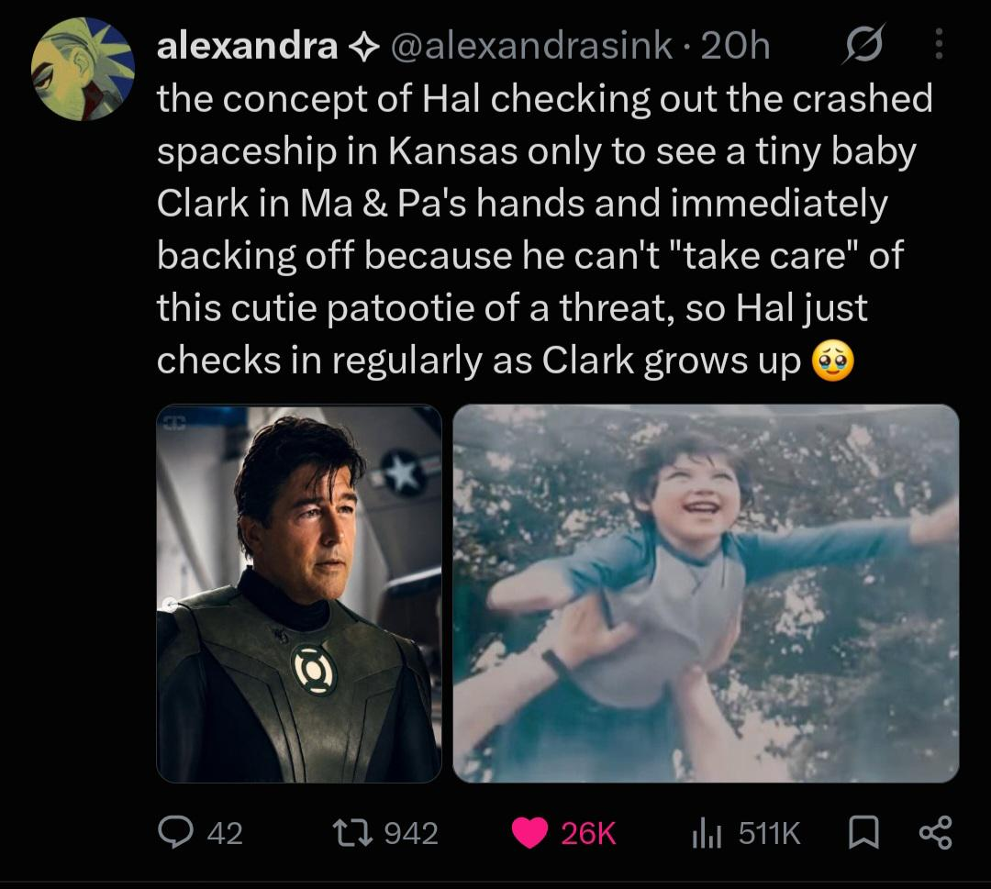Toggle the bookmark icon on the post
This screenshot has height=889, width=991.
pos(863,833)
